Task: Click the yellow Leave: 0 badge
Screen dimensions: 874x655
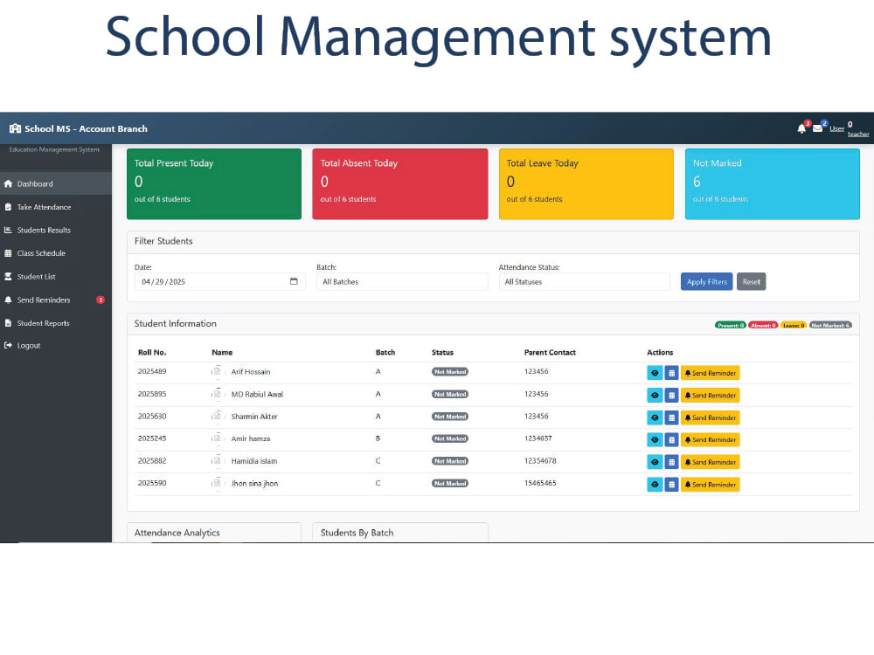Action: [794, 325]
